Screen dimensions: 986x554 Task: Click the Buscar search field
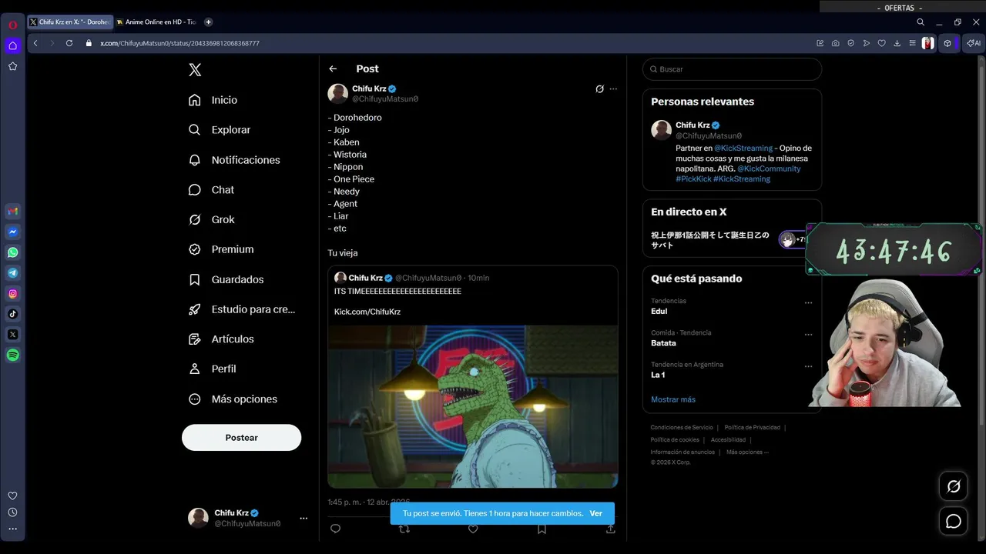click(732, 69)
